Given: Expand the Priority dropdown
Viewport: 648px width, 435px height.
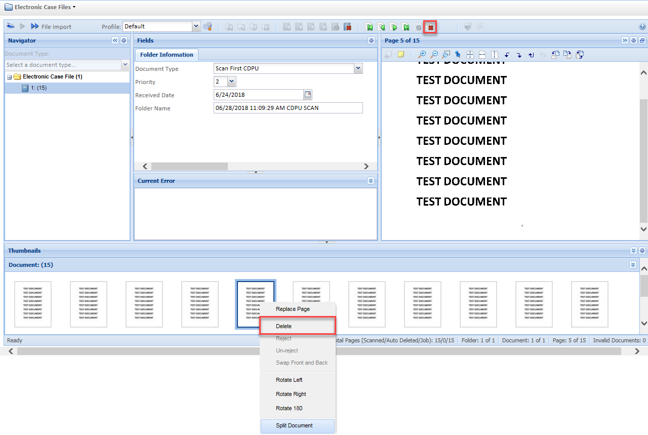Looking at the screenshot, I should [x=232, y=82].
